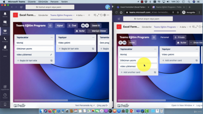Open Yardım help icon in sidebar
This screenshot has height=114, width=203.
coord(5,96)
